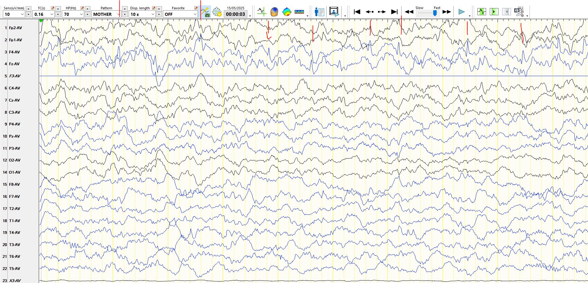The width and height of the screenshot is (588, 283).
Task: Click the 00:00:03 elapsed time display
Action: 235,14
